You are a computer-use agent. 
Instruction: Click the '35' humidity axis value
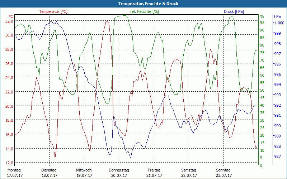point(262,113)
